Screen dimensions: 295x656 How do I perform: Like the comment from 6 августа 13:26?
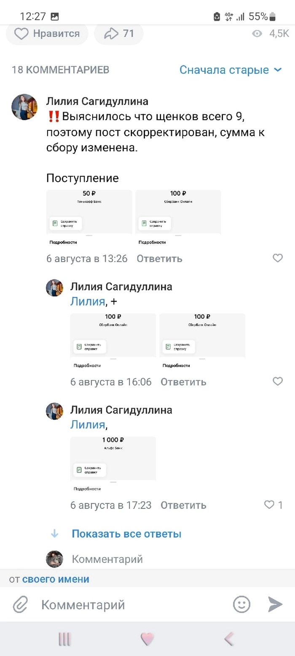click(278, 258)
